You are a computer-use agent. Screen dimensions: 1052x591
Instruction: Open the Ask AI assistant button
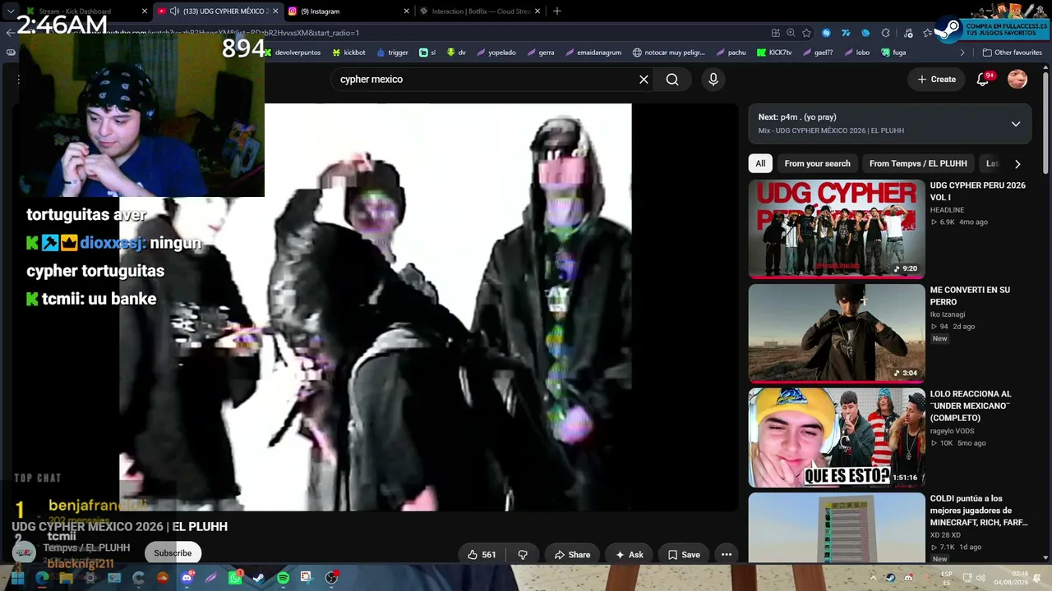[x=630, y=555]
